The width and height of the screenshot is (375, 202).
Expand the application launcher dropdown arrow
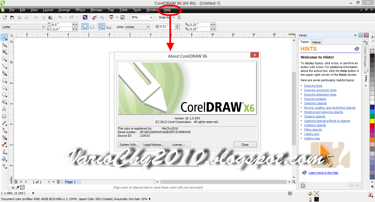[117, 17]
